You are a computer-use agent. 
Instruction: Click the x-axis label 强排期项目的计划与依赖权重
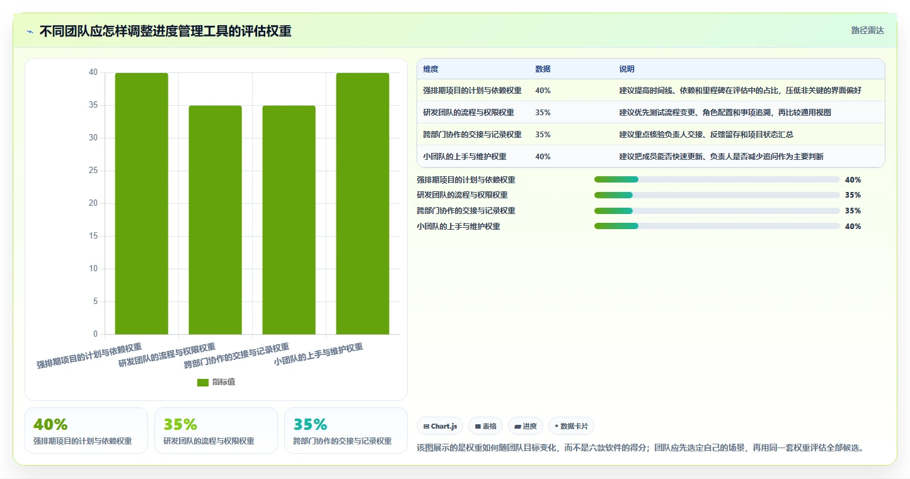pyautogui.click(x=89, y=356)
